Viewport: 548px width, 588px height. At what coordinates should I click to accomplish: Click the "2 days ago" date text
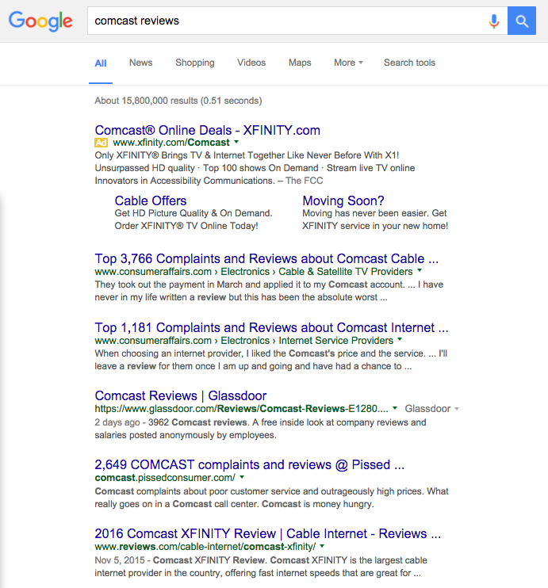pyautogui.click(x=117, y=422)
